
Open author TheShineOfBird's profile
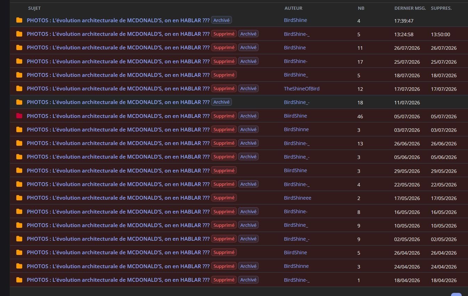302,88
